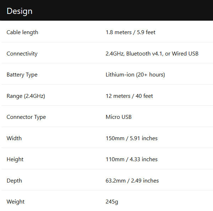
Task: Click the Connector Type label
Action: coord(26,117)
